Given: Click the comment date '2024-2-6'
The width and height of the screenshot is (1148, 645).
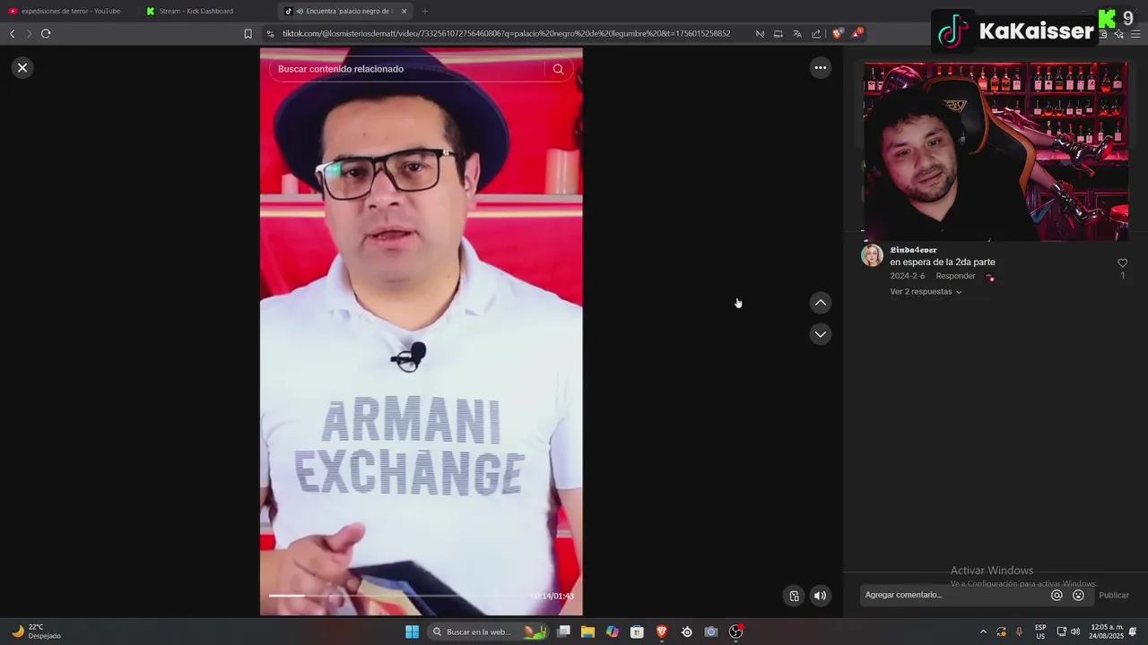Looking at the screenshot, I should (x=907, y=276).
